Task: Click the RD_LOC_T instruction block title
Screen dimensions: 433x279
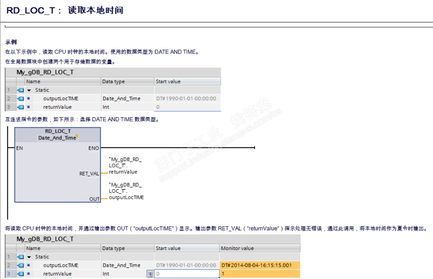Action: coord(58,131)
